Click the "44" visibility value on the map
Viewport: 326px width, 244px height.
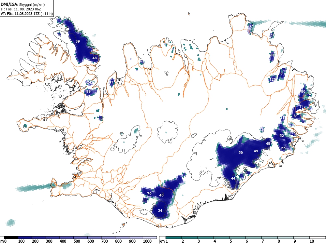[x=233, y=178]
